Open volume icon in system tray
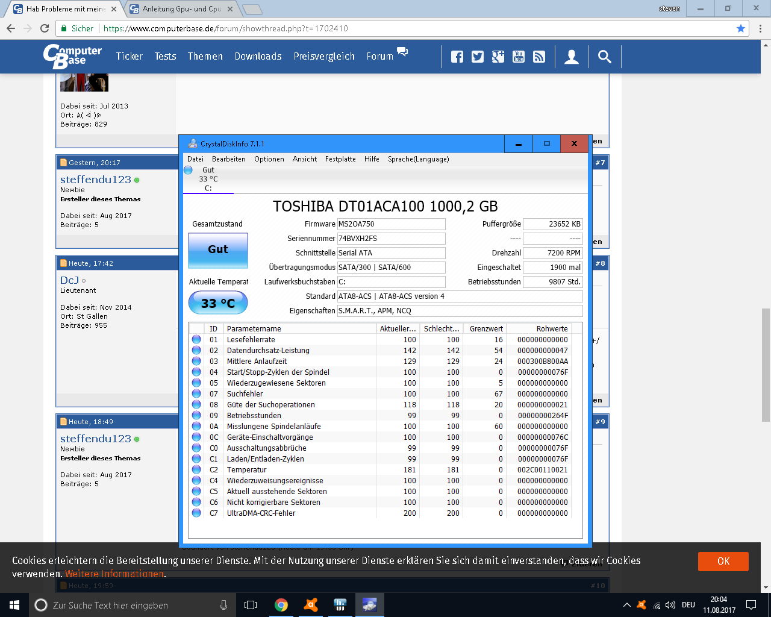 tap(670, 605)
